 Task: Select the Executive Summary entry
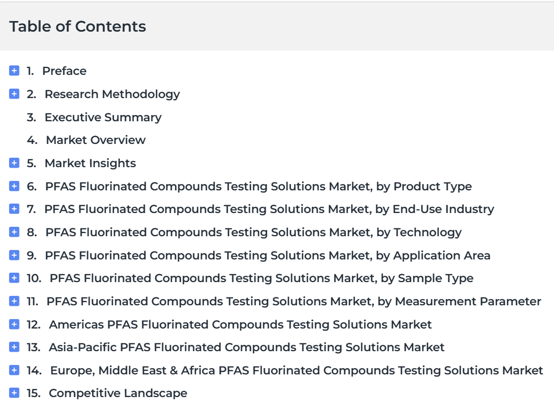[103, 118]
